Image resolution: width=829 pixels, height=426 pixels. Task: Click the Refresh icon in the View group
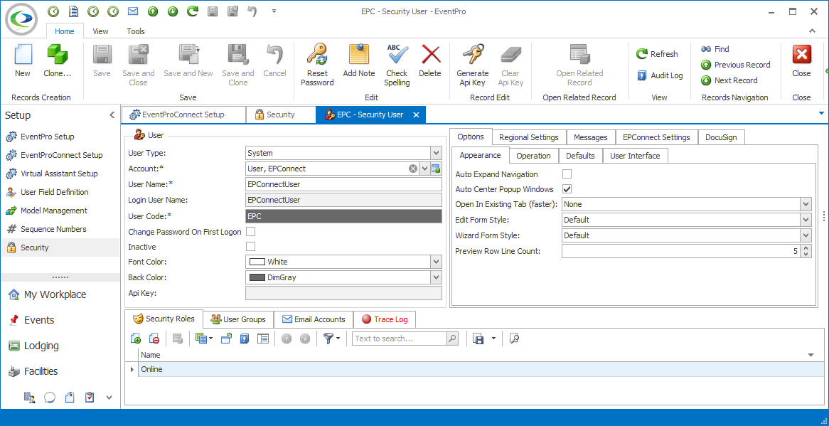(642, 54)
